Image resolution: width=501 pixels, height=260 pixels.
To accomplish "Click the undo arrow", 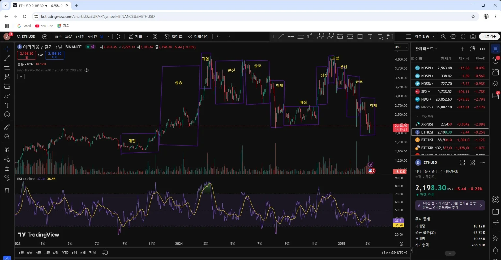I will (219, 36).
